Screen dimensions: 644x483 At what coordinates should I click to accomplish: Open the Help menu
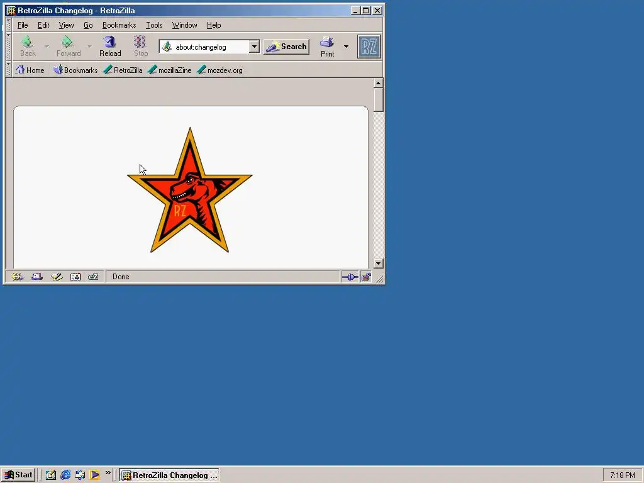pyautogui.click(x=214, y=25)
